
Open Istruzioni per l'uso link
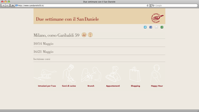tap(47, 86)
